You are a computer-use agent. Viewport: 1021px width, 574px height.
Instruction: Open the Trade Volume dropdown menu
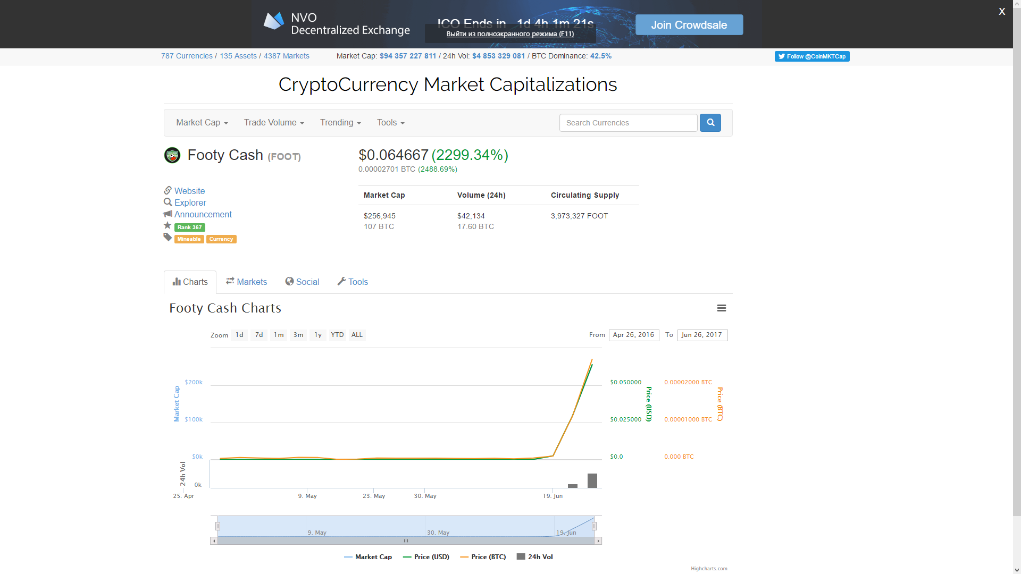(274, 123)
